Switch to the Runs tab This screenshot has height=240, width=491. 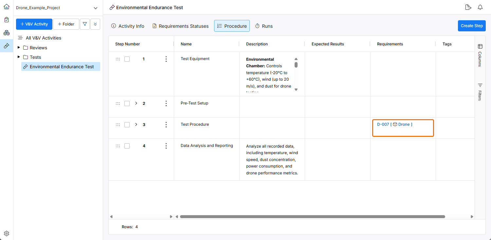tap(264, 26)
